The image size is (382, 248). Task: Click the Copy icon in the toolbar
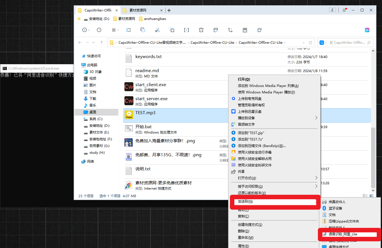point(143,30)
